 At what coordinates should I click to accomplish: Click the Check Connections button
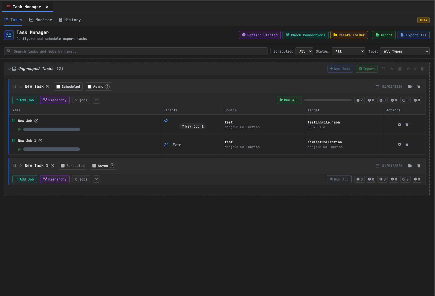coord(305,35)
